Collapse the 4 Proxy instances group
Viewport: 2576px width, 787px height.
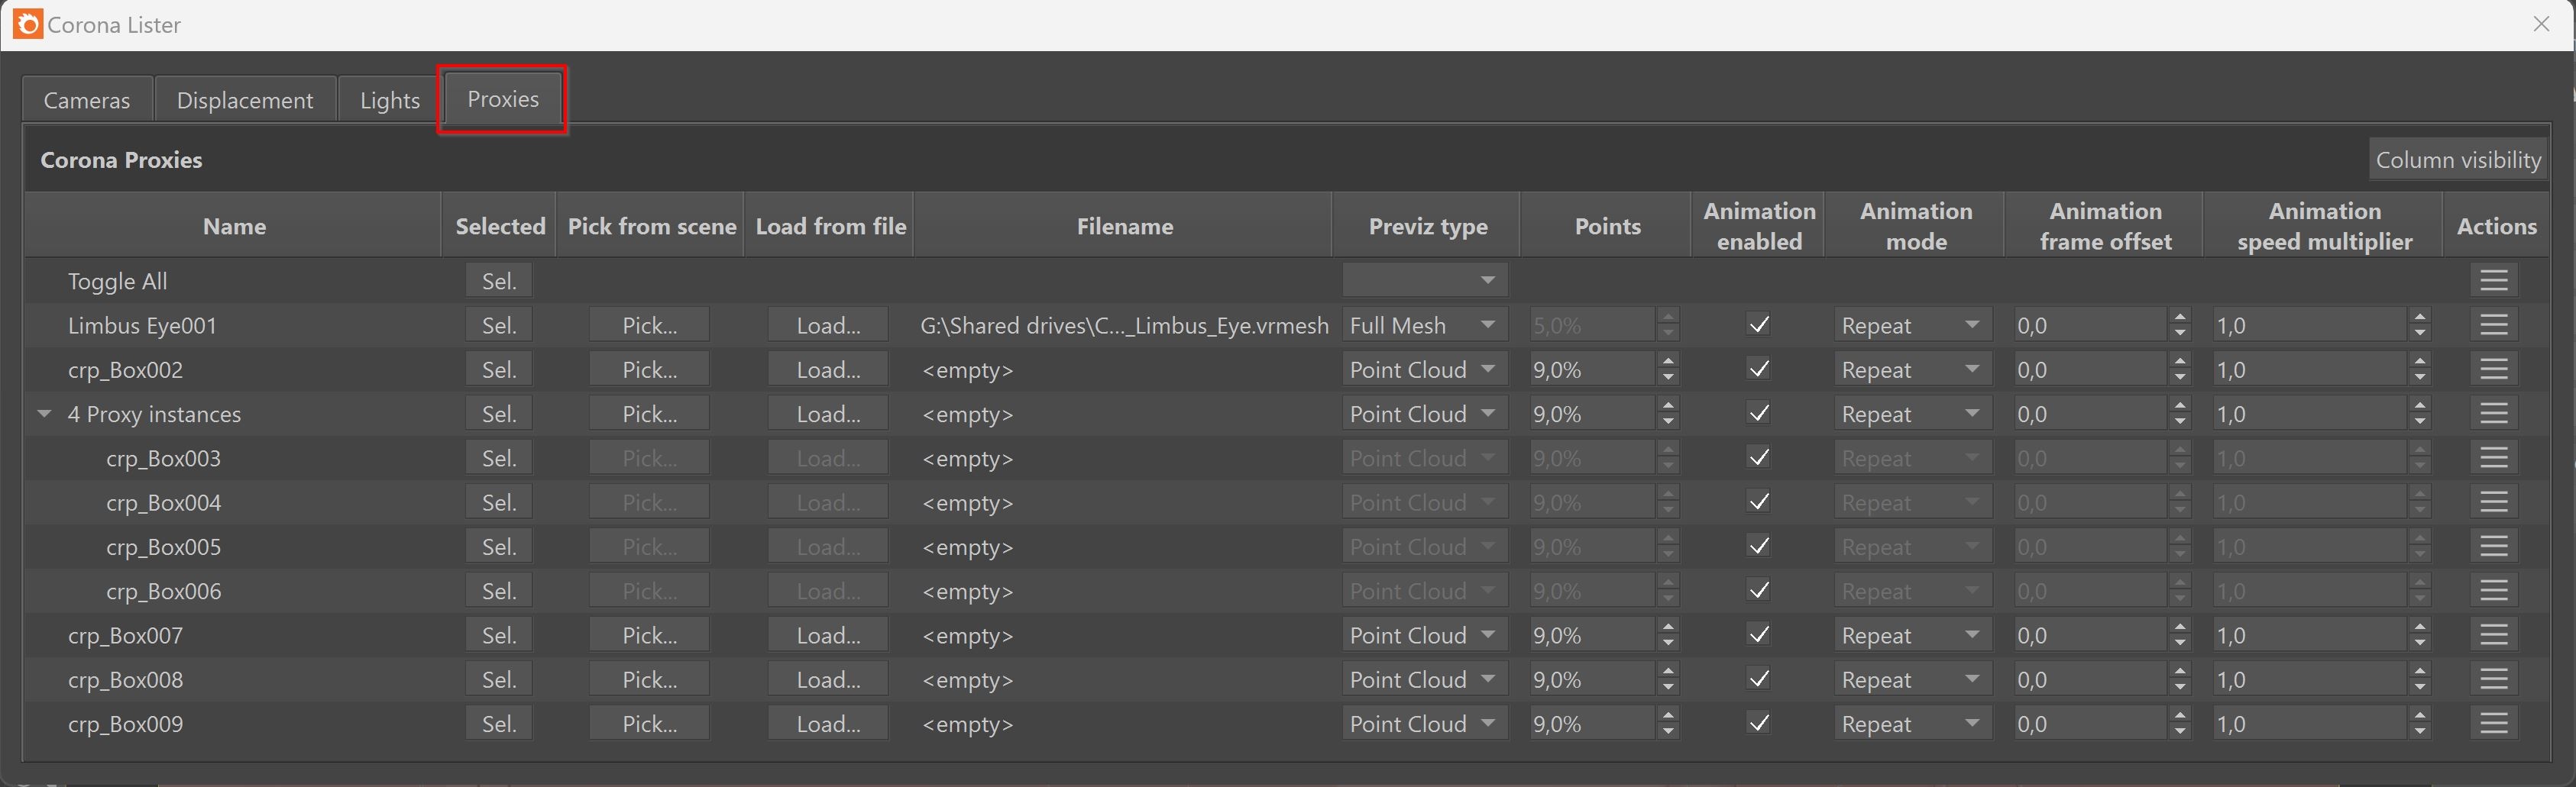[44, 414]
